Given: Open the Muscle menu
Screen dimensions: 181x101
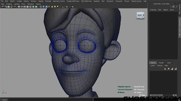Looking at the screenshot, I should [x=127, y=1].
